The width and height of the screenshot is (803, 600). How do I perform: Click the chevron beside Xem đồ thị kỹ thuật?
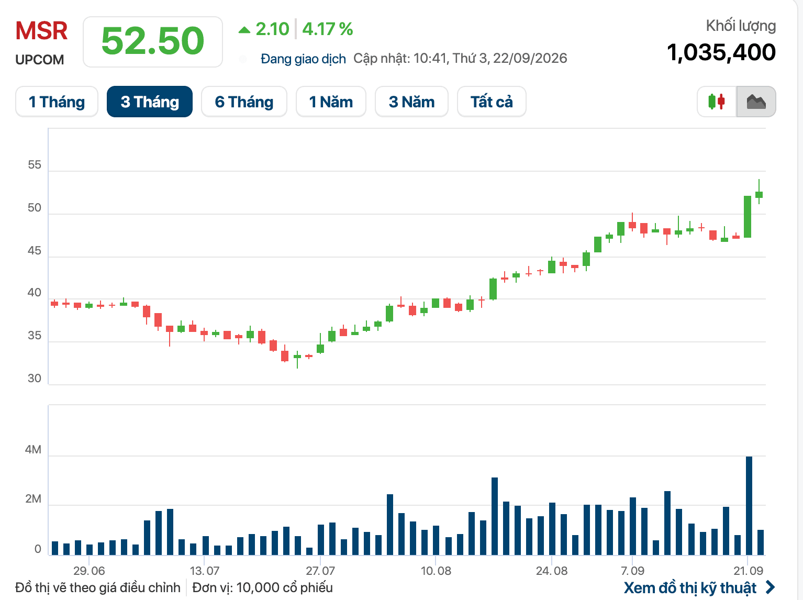coord(770,587)
